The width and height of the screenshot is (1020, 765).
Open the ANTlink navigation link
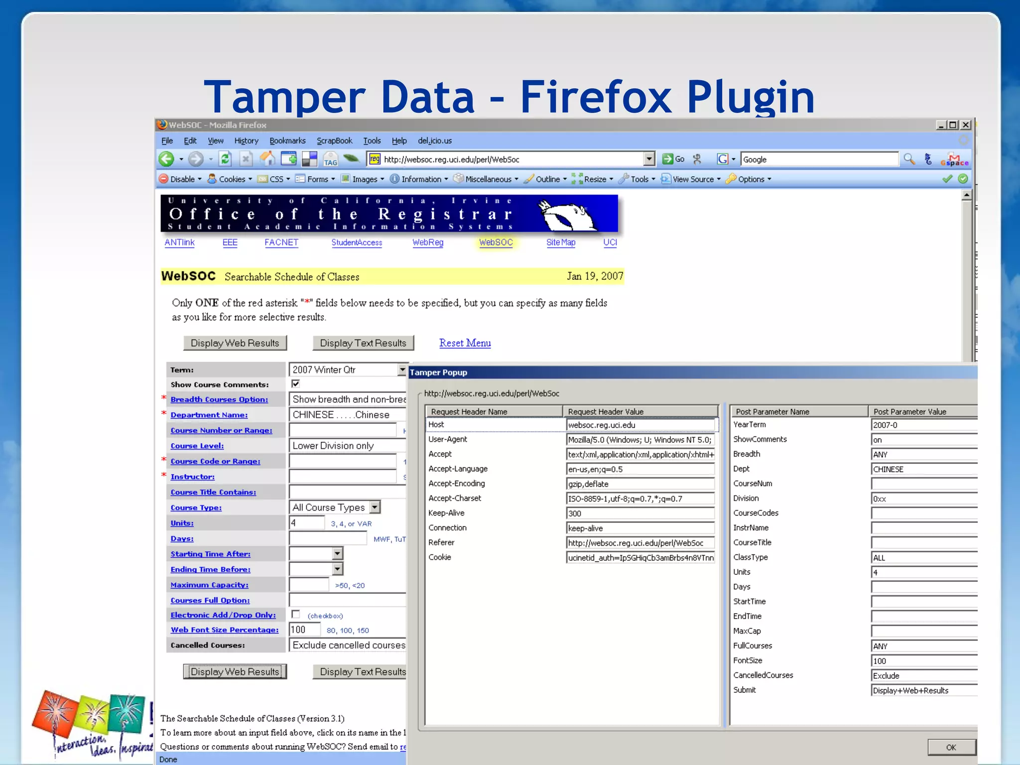pos(179,242)
